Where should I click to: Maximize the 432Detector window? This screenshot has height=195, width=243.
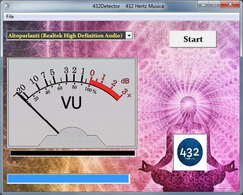point(215,5)
